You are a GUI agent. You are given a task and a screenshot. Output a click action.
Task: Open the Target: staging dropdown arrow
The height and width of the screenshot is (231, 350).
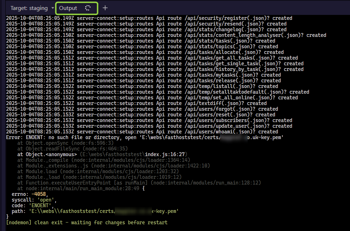[53, 8]
